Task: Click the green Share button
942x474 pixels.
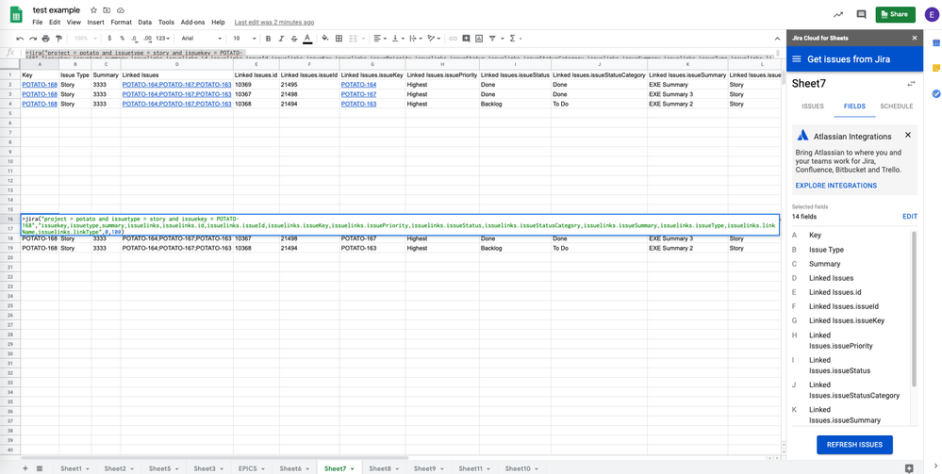Action: coord(895,14)
